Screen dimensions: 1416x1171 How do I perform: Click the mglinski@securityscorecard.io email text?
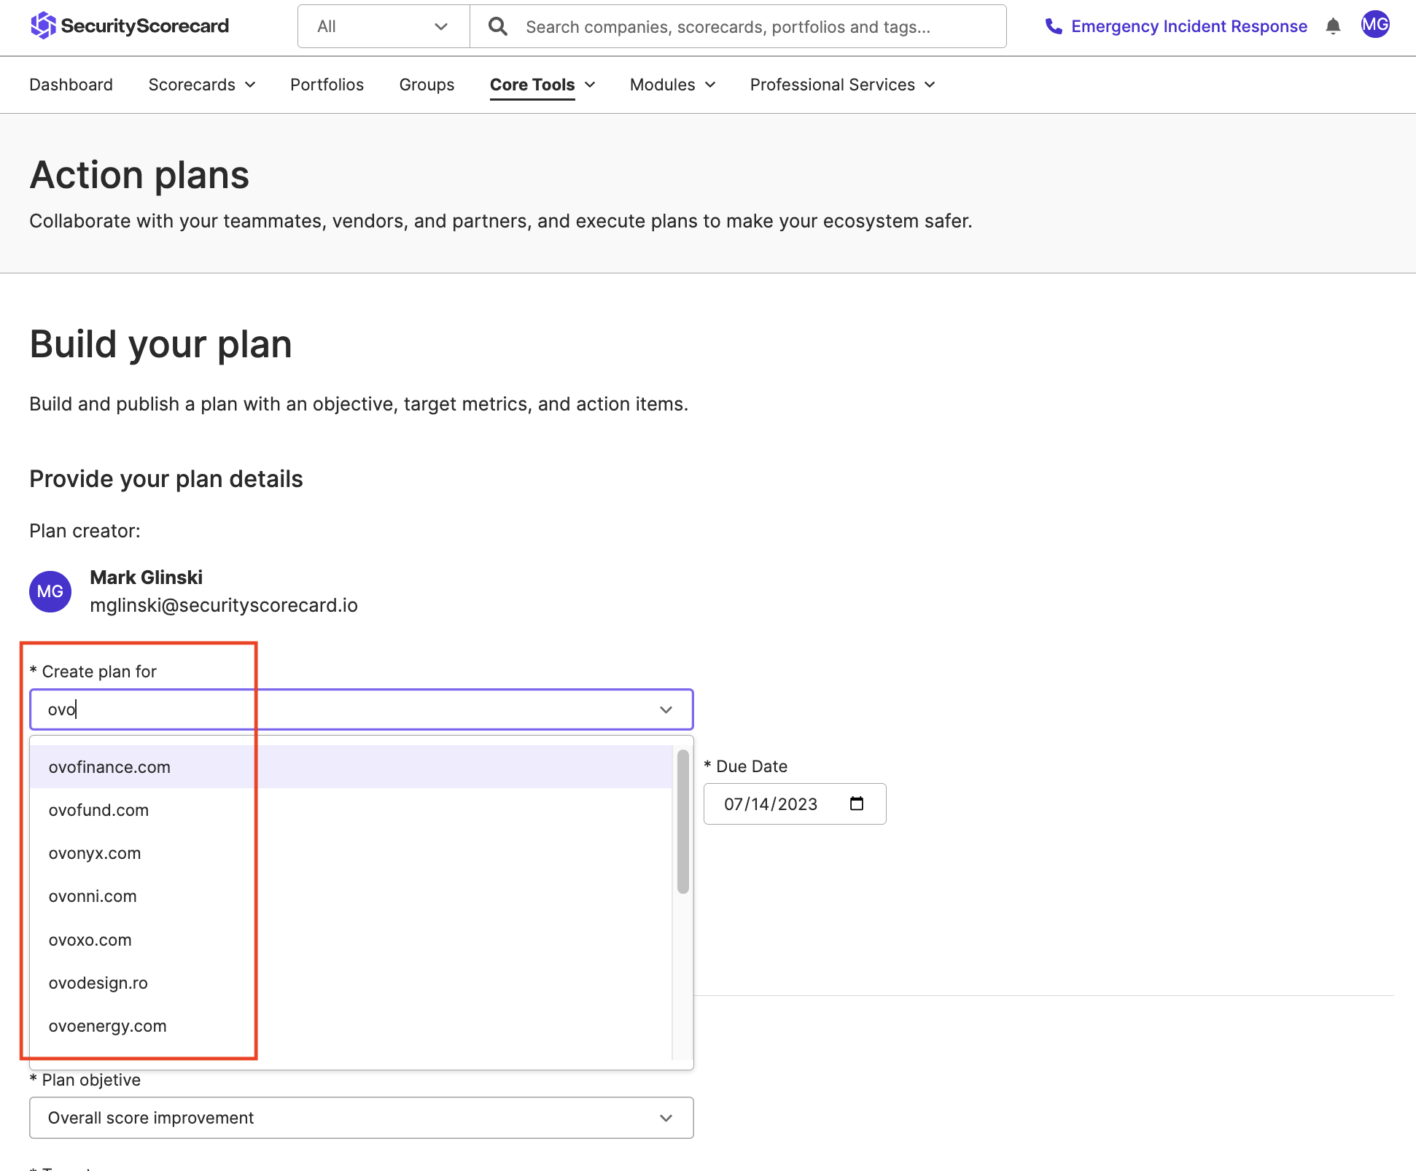point(224,605)
